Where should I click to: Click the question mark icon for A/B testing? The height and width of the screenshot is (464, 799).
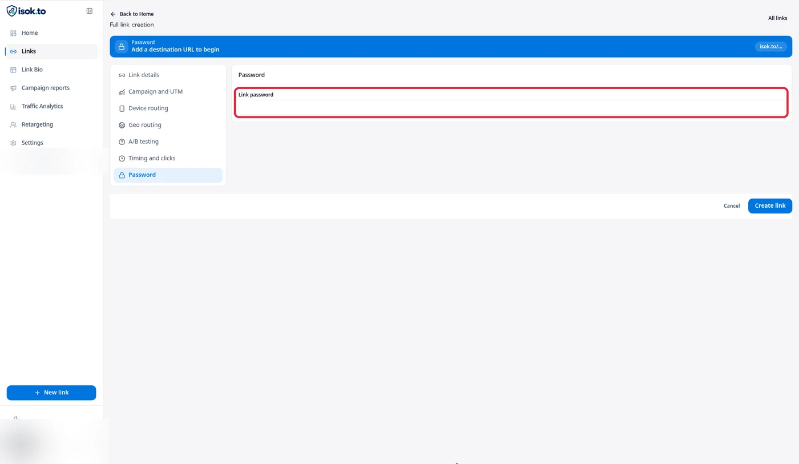122,142
